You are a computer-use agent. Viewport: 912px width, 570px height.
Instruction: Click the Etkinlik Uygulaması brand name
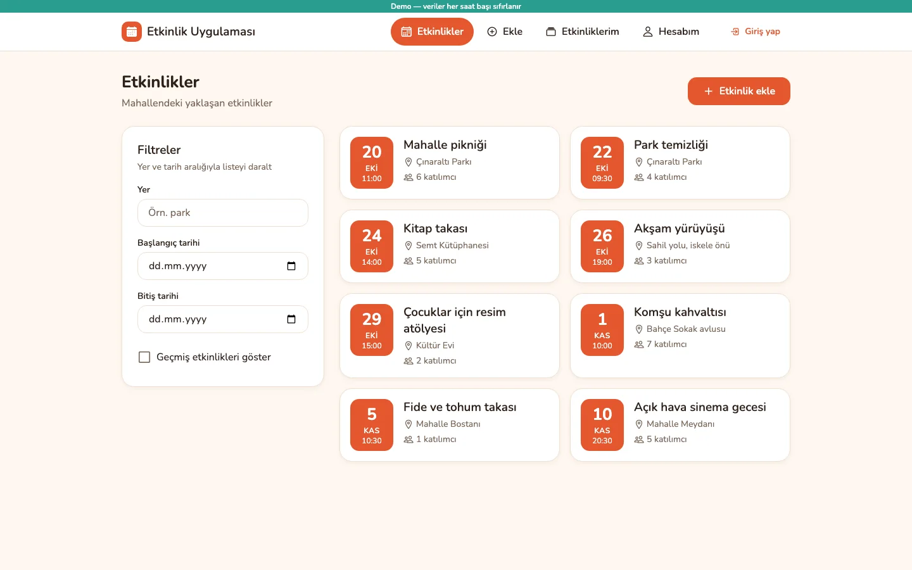[x=201, y=32]
